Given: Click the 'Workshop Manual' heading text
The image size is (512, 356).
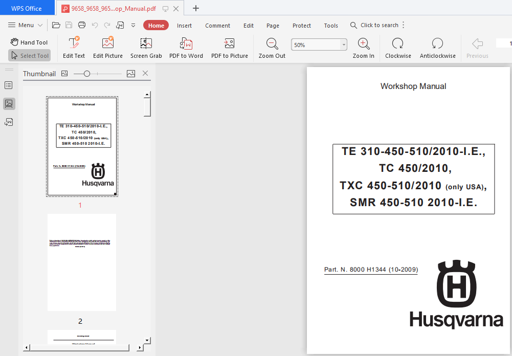Looking at the screenshot, I should (413, 86).
